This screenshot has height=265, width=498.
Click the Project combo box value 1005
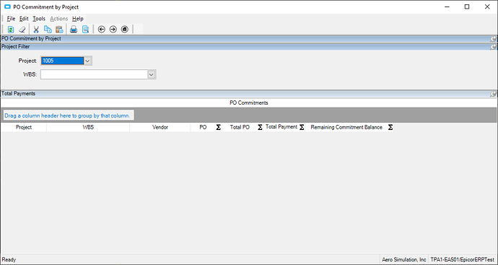tap(62, 61)
